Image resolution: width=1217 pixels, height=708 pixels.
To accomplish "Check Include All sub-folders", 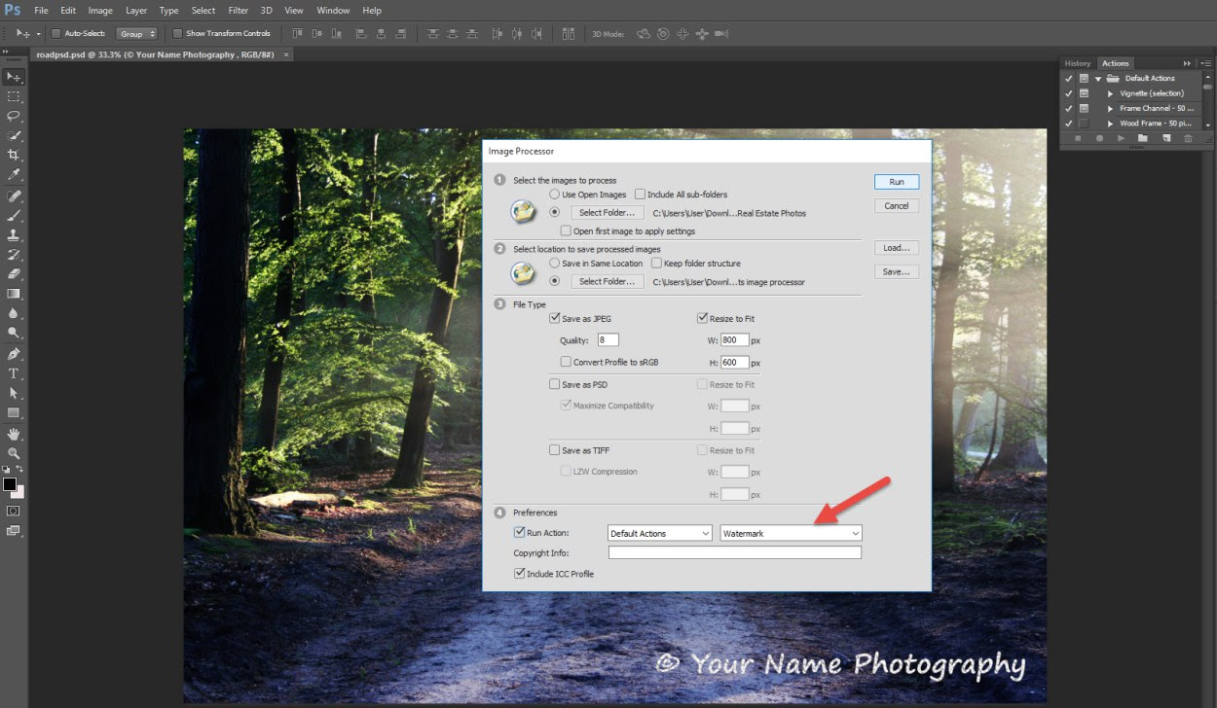I will pos(640,195).
